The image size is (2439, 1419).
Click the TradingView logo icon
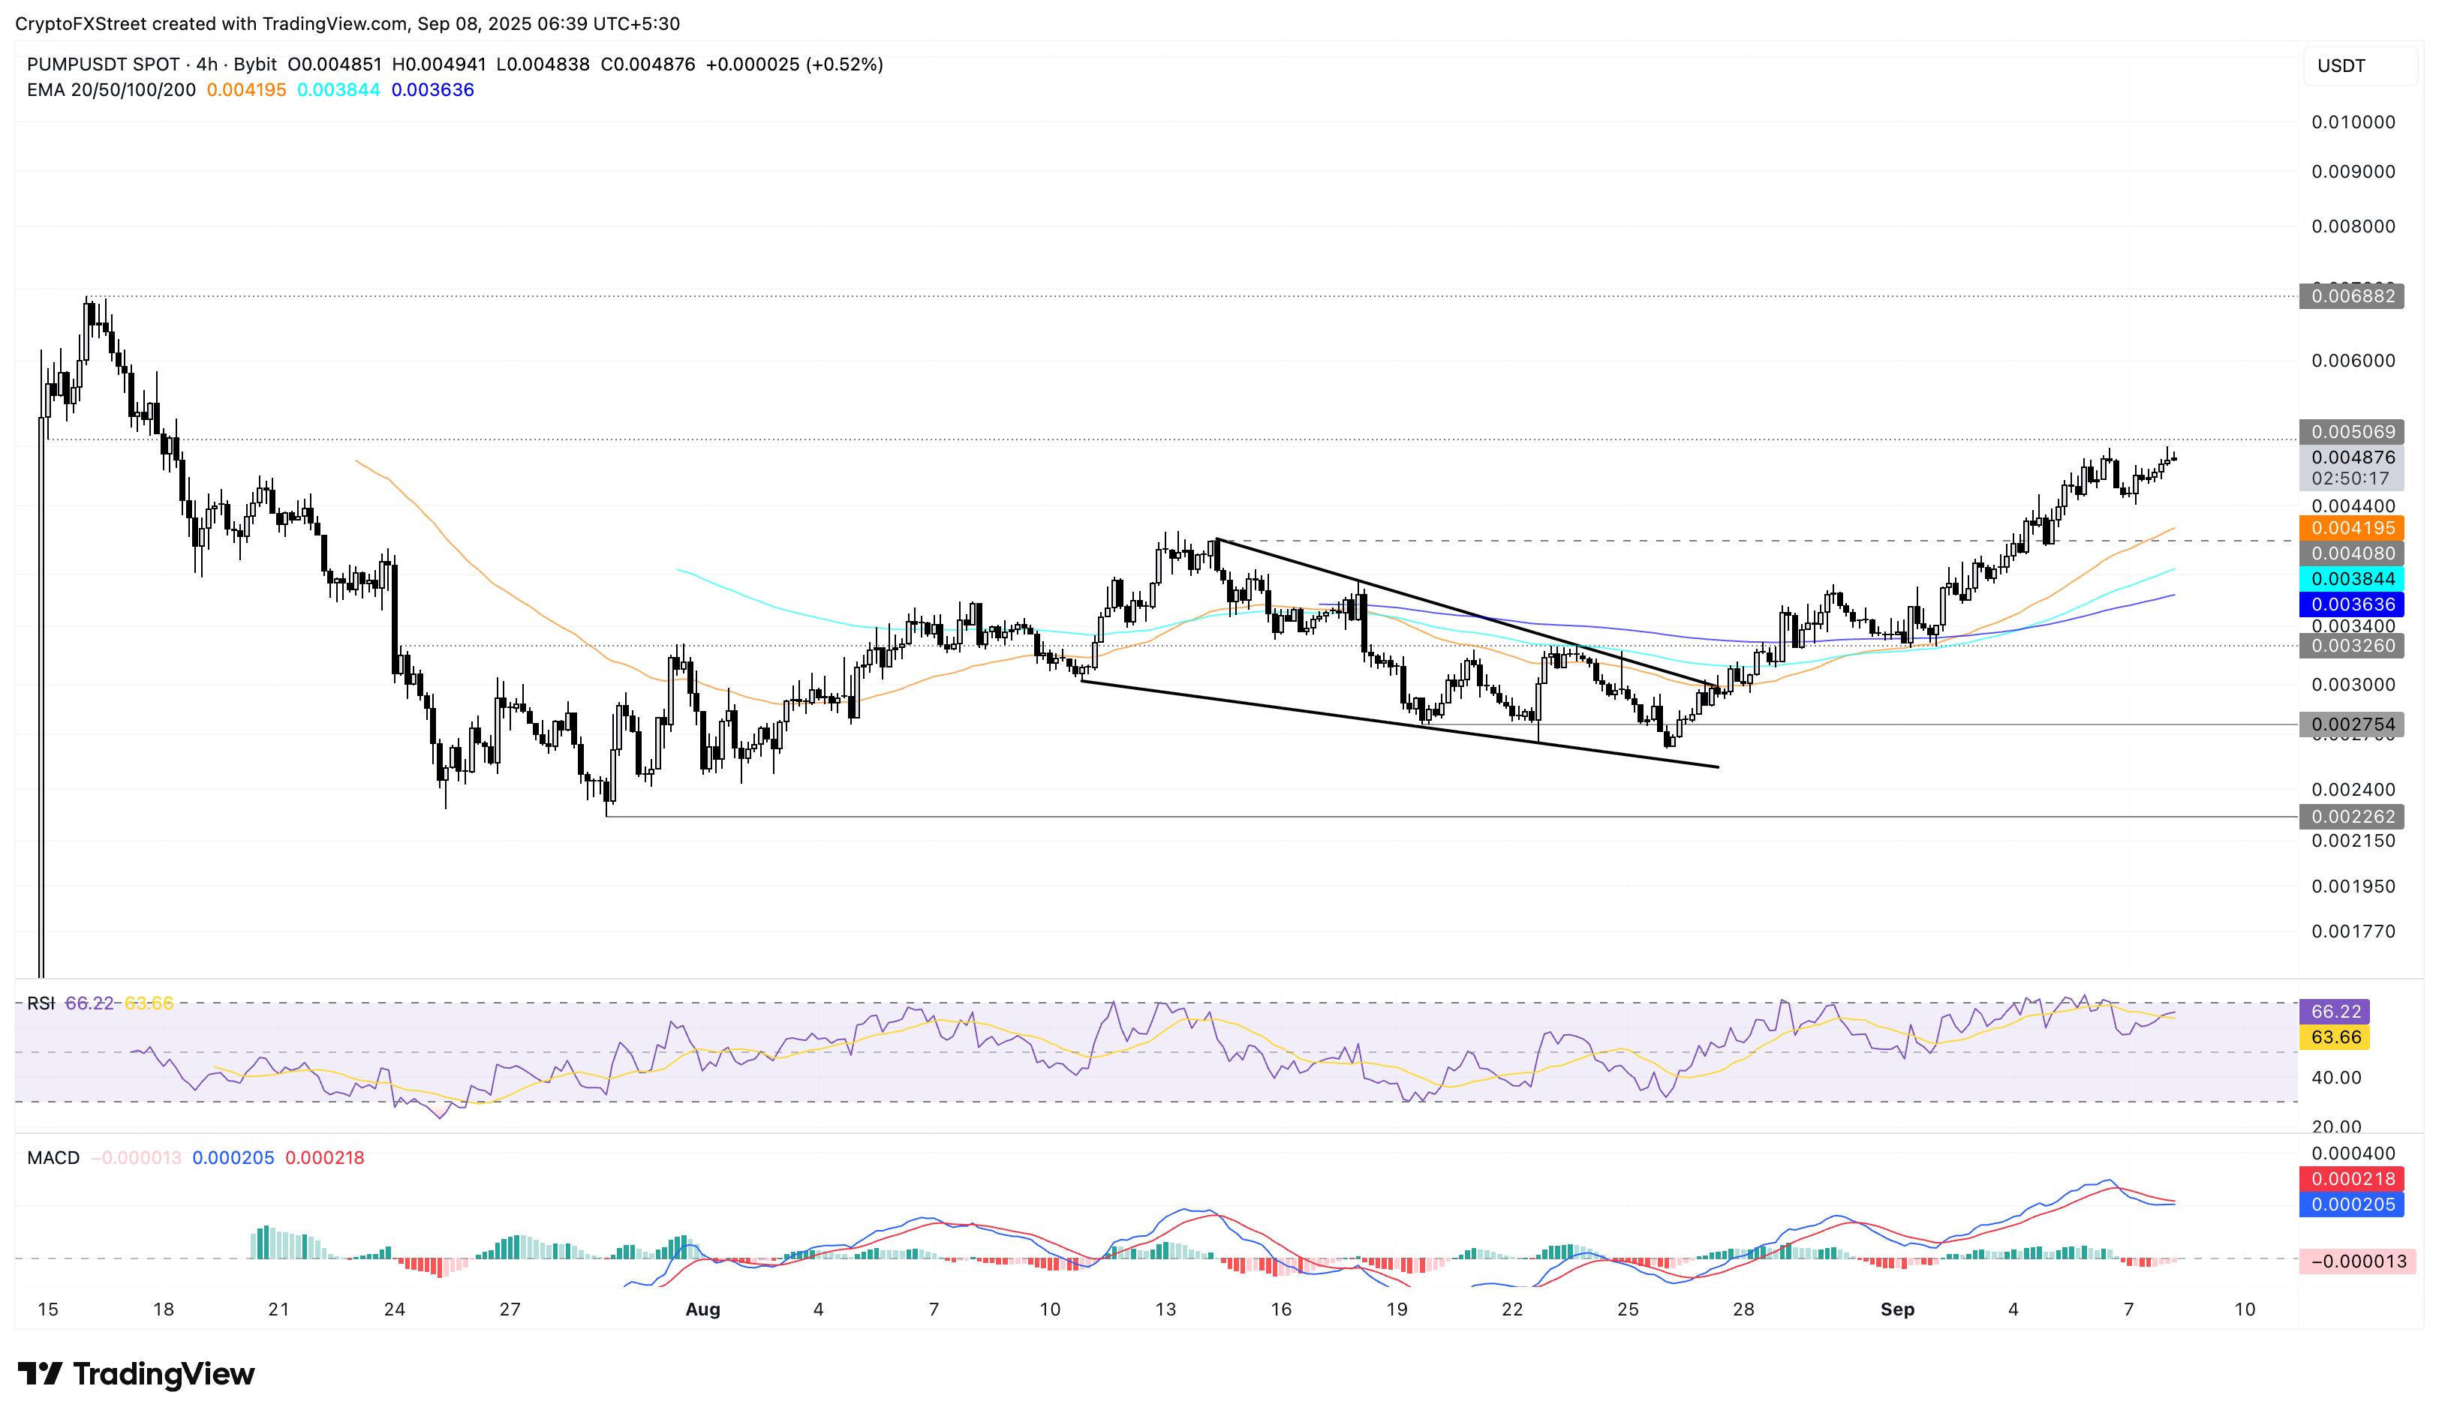click(39, 1373)
